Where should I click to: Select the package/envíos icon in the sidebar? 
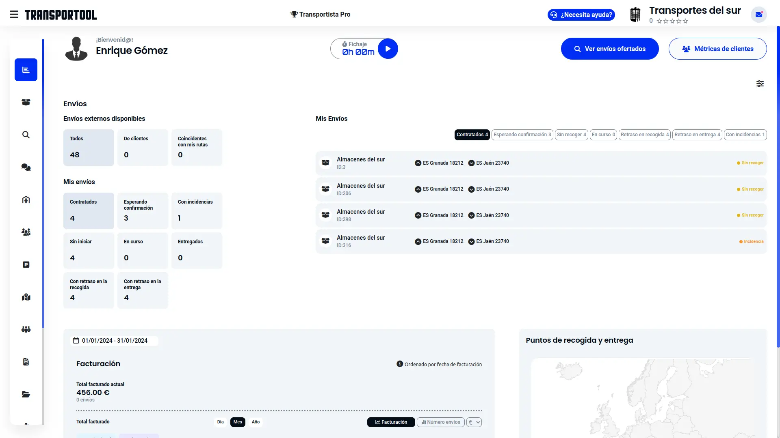click(x=26, y=102)
